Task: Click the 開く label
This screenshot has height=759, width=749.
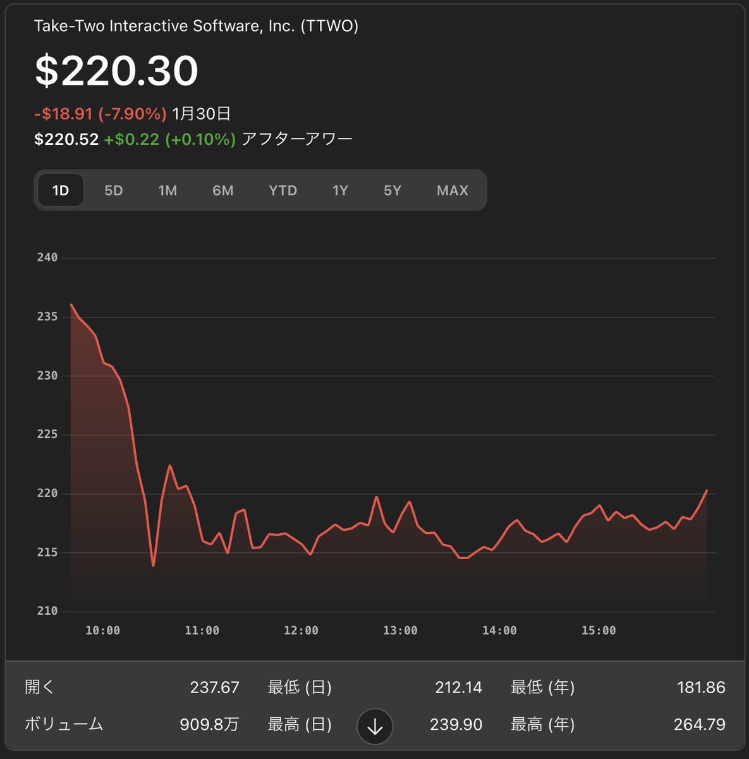Action: tap(40, 688)
